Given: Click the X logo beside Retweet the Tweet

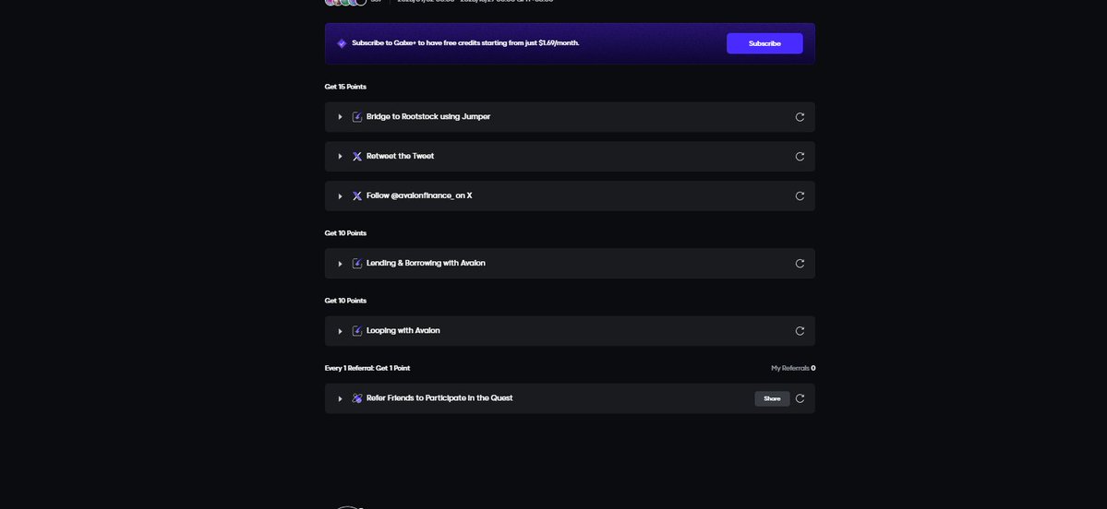Looking at the screenshot, I should point(357,157).
